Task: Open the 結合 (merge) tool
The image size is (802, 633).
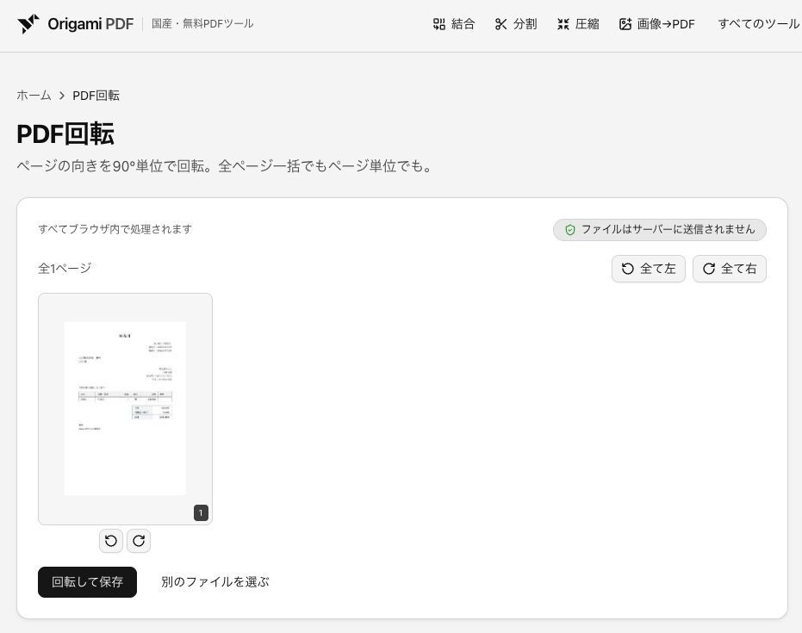Action: pos(454,24)
